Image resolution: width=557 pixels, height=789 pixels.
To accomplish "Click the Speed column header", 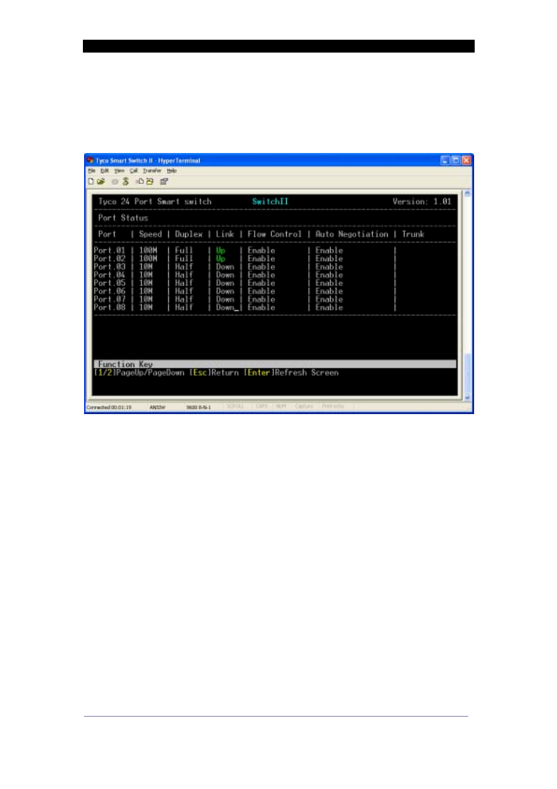I will click(x=151, y=234).
